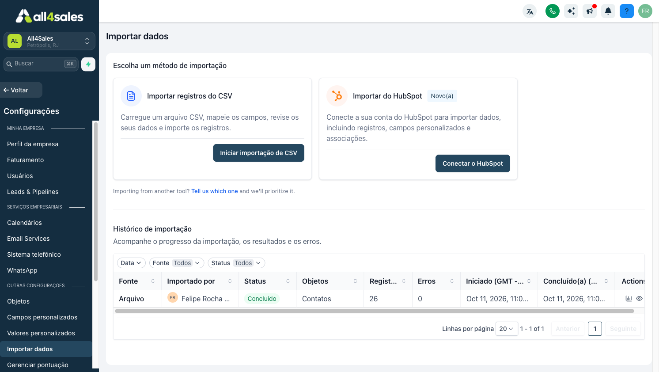The image size is (659, 372).
Task: Click the all4sales logo
Action: pyautogui.click(x=49, y=16)
